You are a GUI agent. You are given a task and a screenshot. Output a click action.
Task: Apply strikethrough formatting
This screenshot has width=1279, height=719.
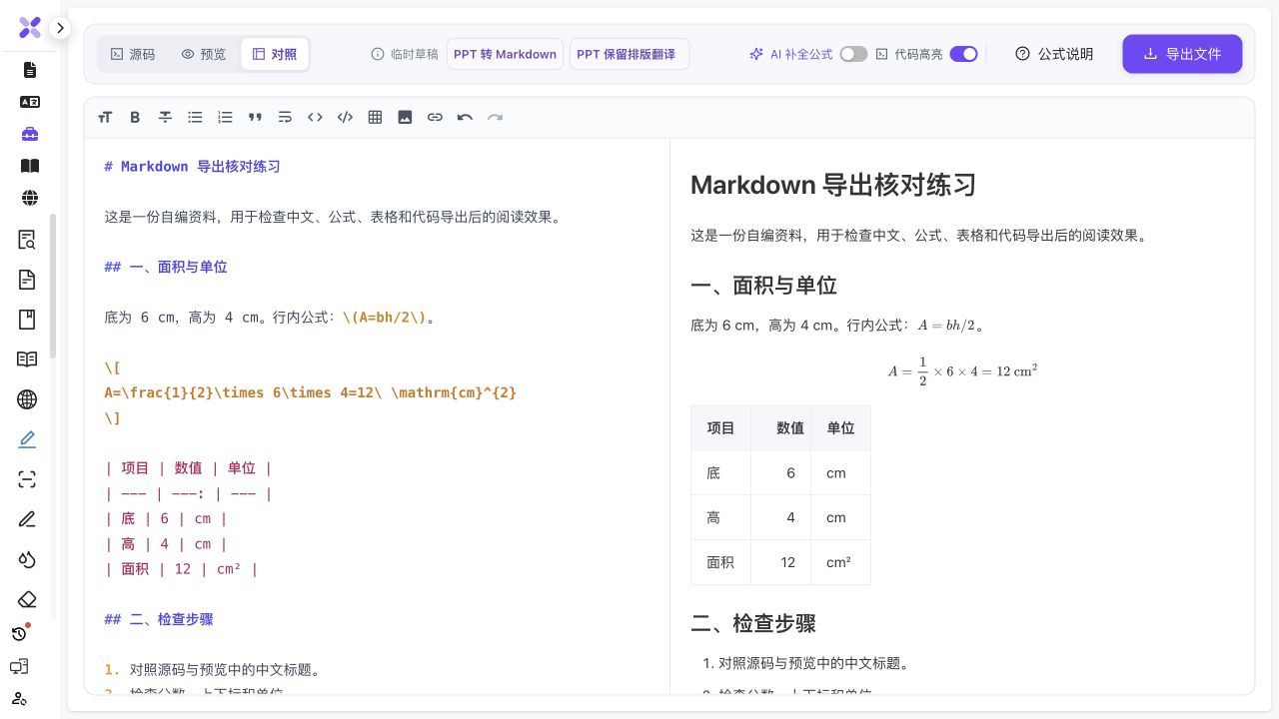click(x=165, y=117)
